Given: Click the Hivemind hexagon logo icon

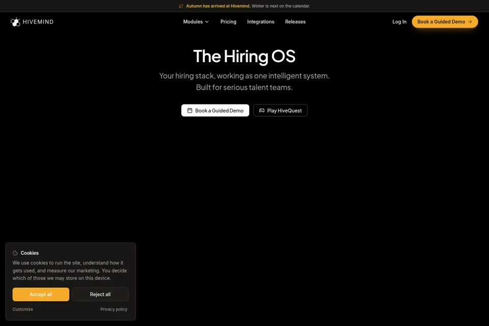Looking at the screenshot, I should (x=15, y=22).
